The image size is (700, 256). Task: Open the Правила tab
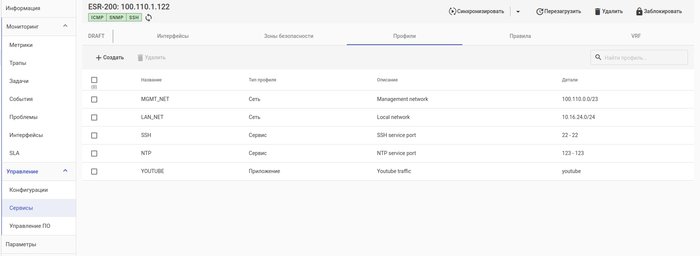(520, 36)
